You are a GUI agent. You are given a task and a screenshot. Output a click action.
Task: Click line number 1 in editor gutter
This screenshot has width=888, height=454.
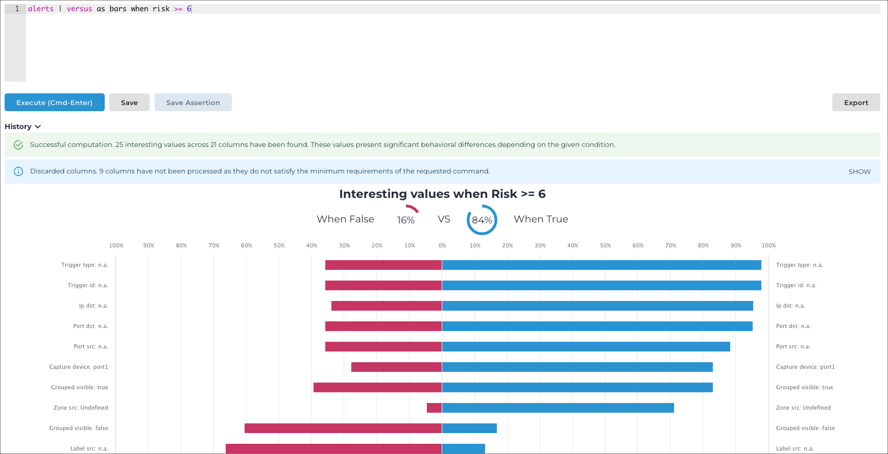(x=17, y=9)
